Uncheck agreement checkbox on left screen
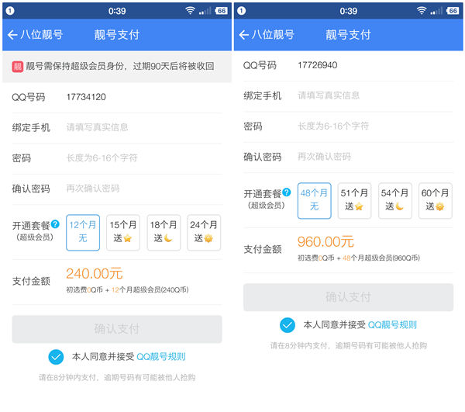This screenshot has width=465, height=412. tap(56, 357)
